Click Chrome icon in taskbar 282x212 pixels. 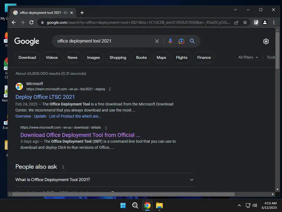click(x=147, y=205)
